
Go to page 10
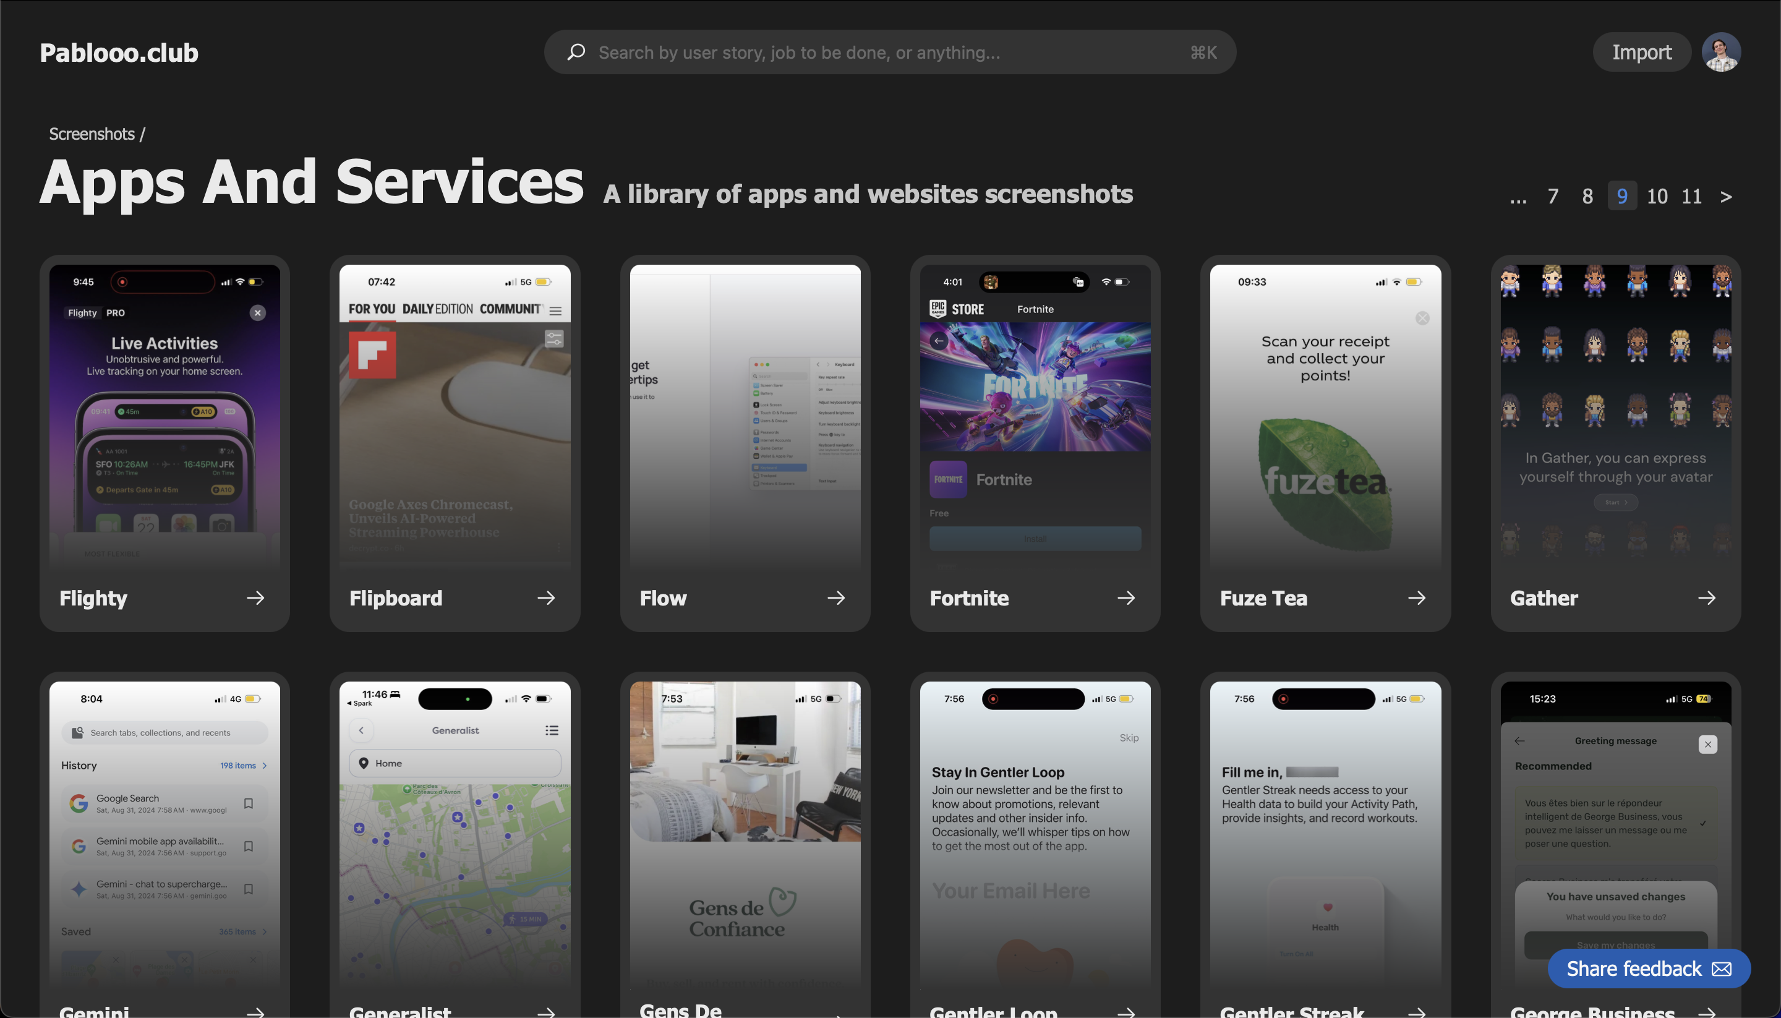pyautogui.click(x=1657, y=197)
